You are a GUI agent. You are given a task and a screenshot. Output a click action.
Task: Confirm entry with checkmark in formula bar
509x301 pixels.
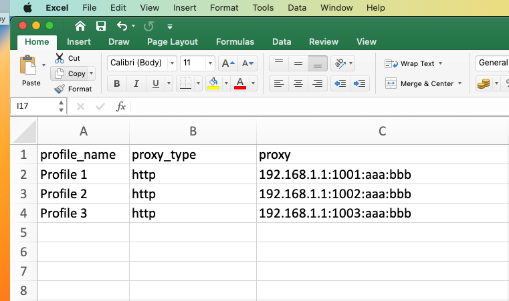(x=100, y=106)
